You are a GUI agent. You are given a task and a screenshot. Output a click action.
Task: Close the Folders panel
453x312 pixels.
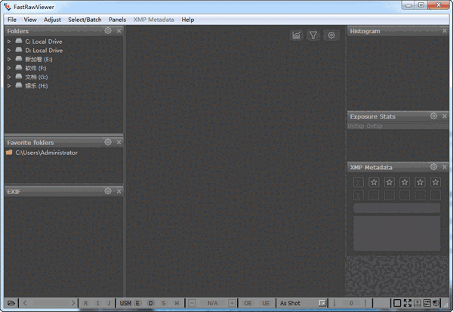pos(119,31)
